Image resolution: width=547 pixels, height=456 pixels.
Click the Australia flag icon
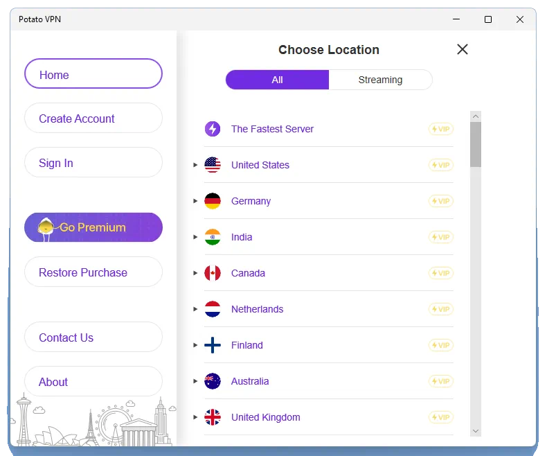[x=213, y=381]
